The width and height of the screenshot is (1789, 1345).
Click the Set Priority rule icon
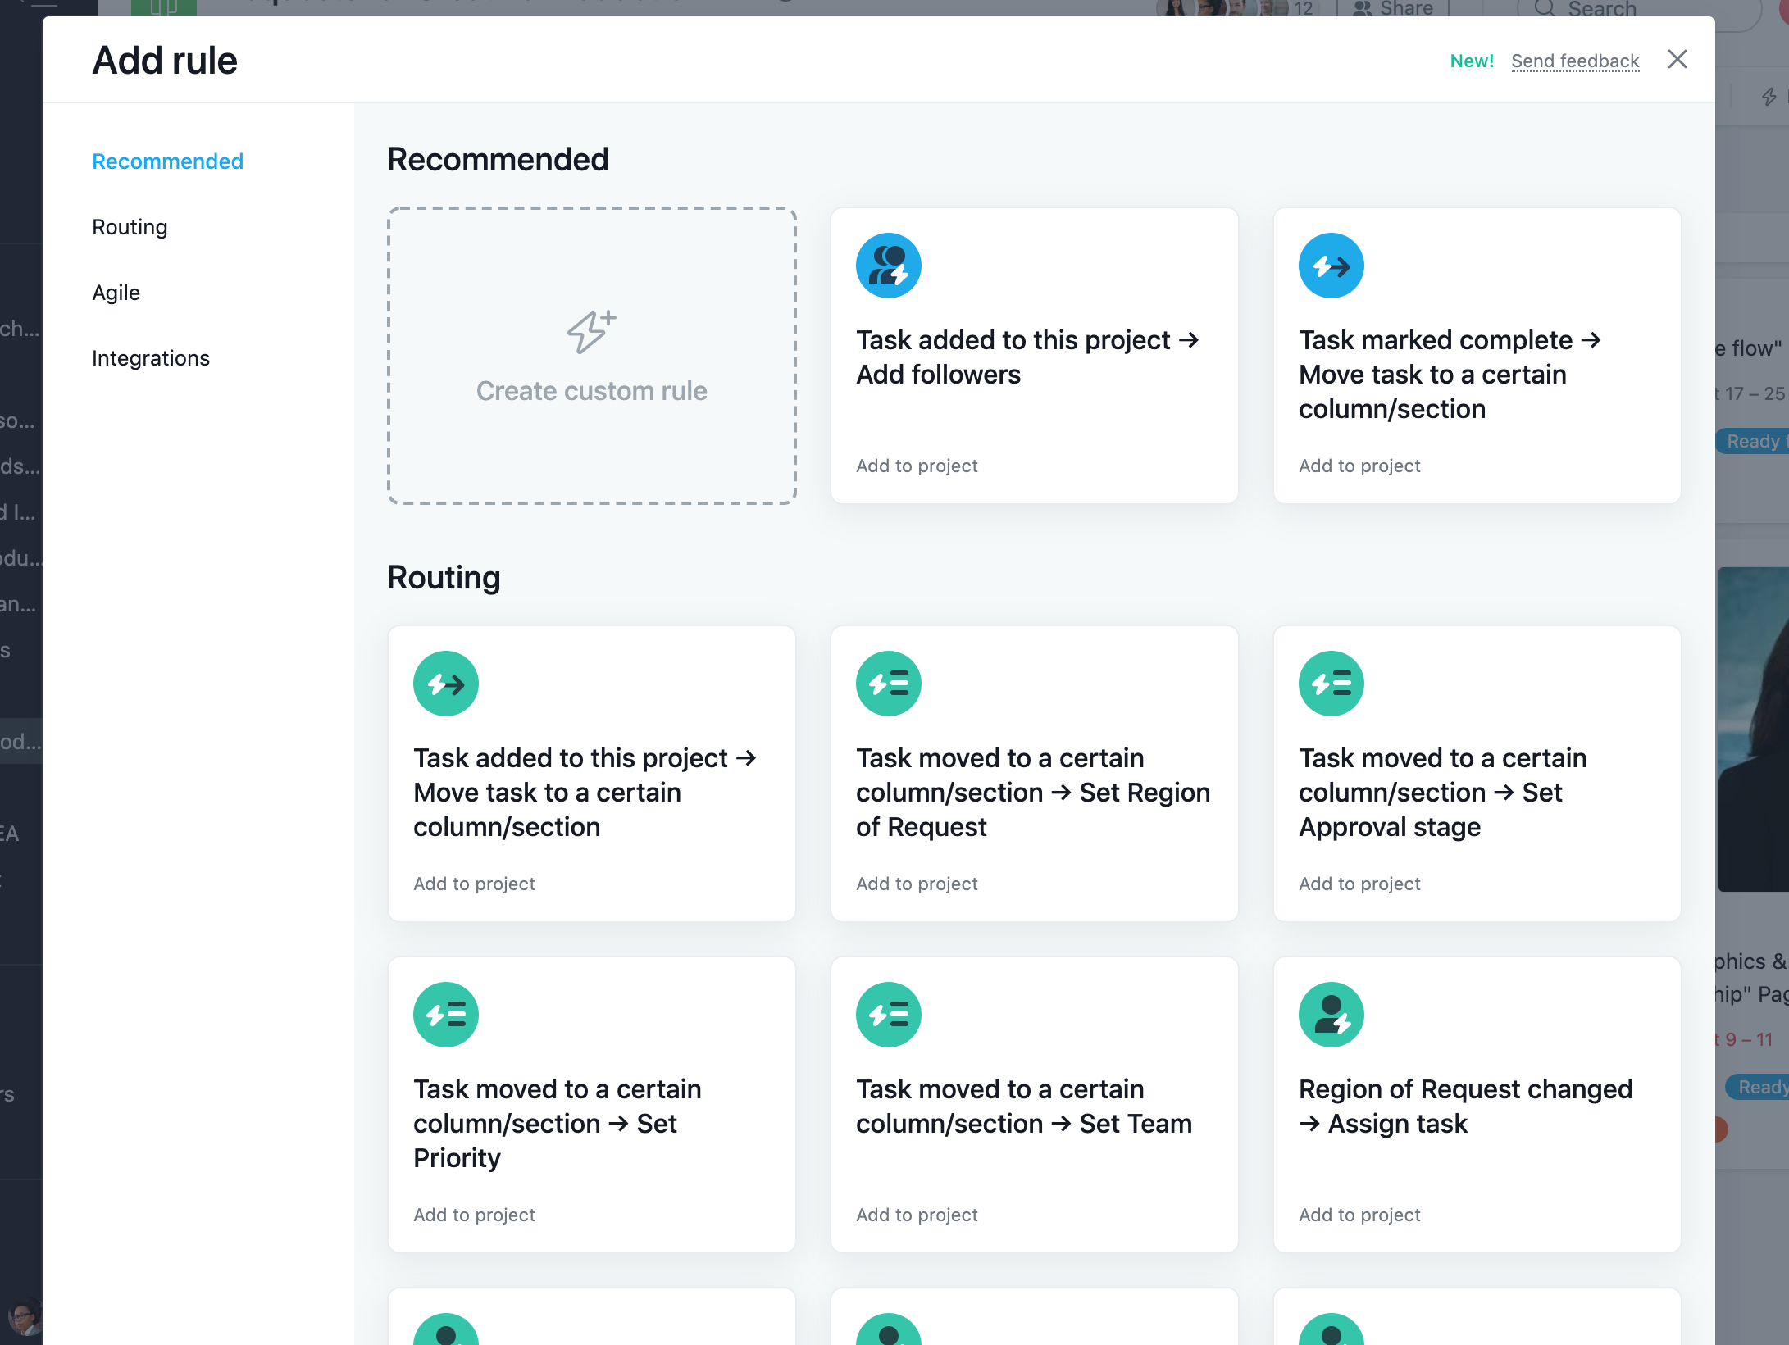445,1015
